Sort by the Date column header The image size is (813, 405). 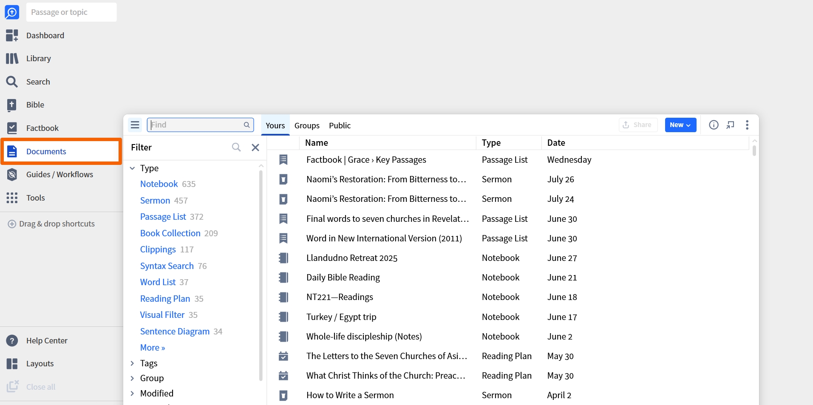point(556,143)
